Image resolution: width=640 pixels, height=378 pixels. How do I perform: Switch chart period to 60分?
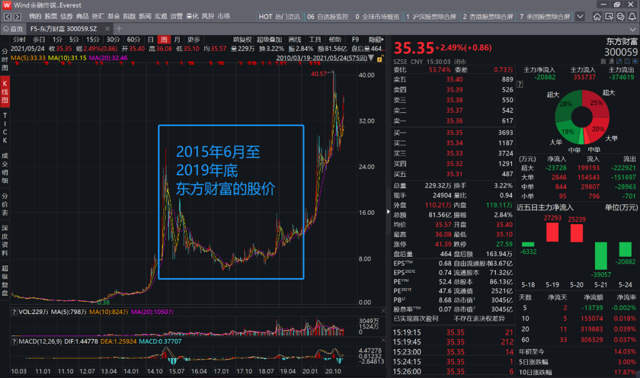click(x=133, y=40)
